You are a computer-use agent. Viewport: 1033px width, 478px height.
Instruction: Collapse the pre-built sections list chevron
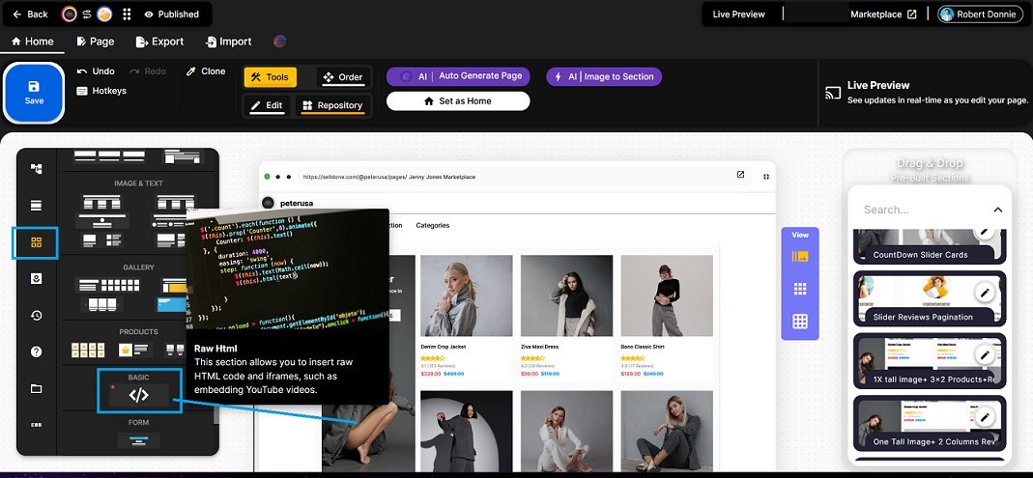click(x=997, y=210)
